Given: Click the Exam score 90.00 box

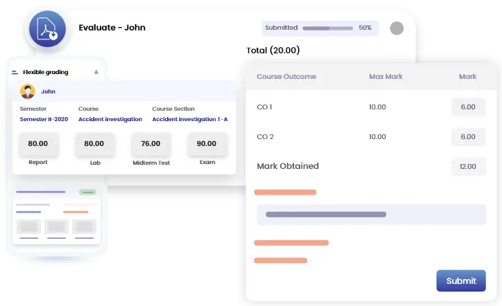Looking at the screenshot, I should pos(206,144).
